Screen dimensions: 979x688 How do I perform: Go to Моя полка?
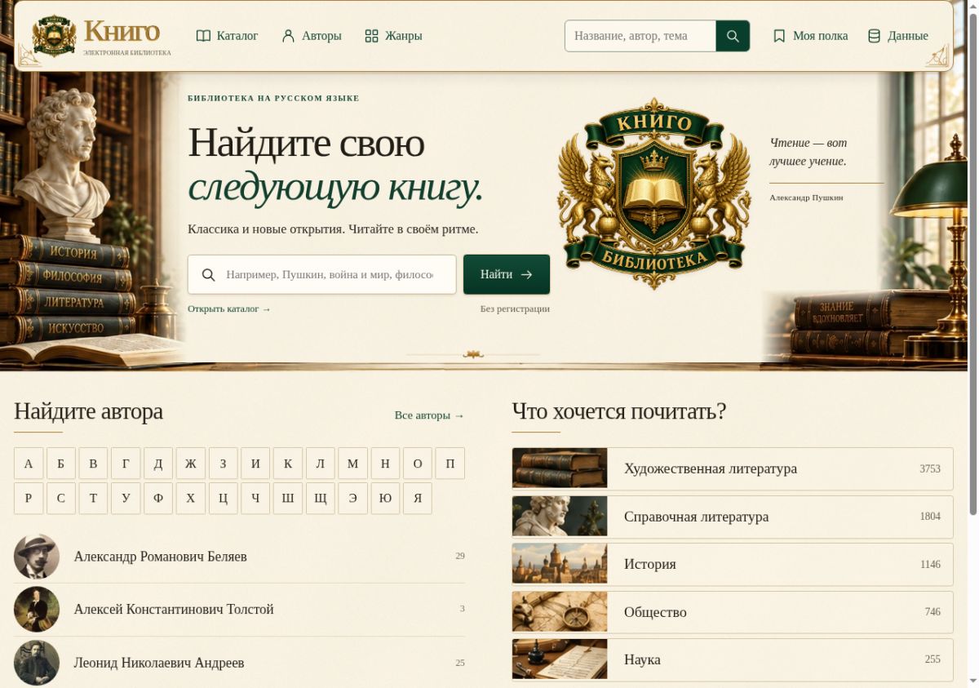(x=810, y=36)
